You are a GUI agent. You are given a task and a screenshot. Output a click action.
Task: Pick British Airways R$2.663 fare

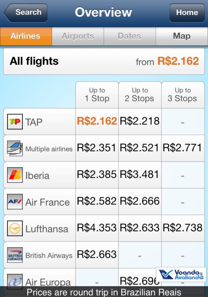point(97,255)
